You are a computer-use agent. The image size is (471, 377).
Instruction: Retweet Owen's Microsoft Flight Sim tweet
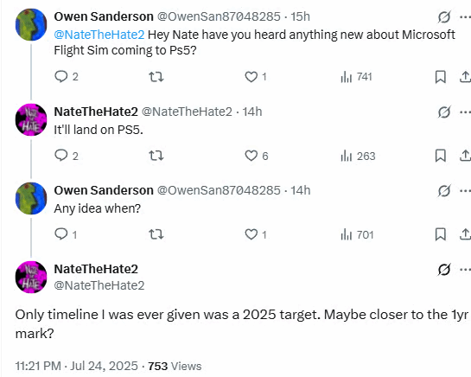pyautogui.click(x=156, y=77)
